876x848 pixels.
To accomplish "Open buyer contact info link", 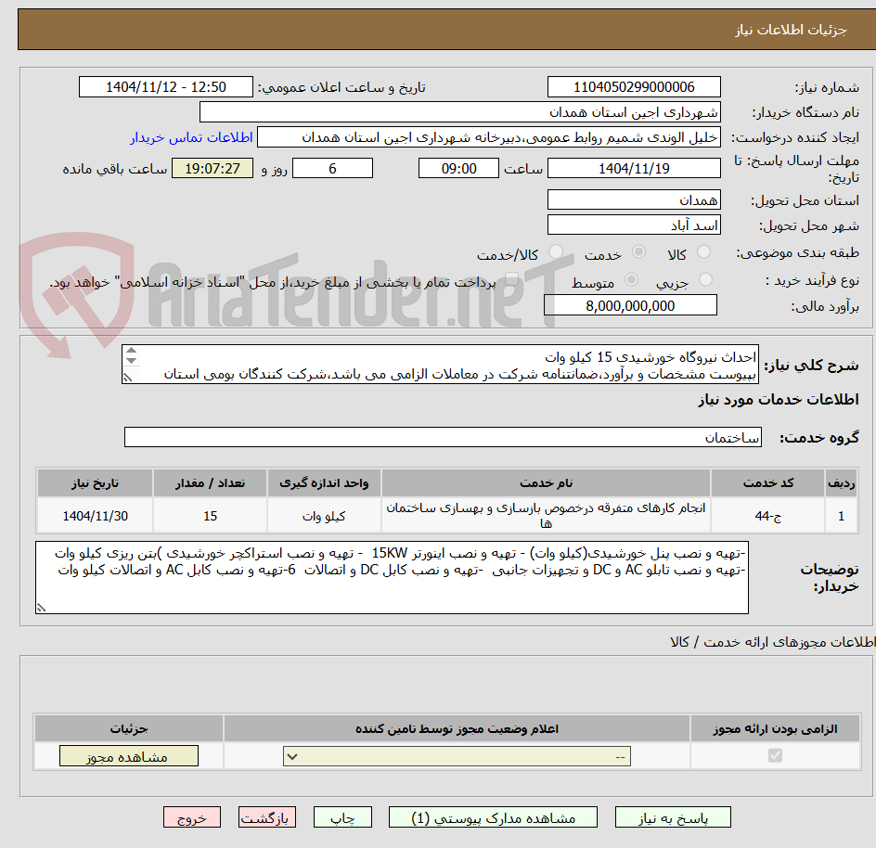I will click(x=191, y=137).
